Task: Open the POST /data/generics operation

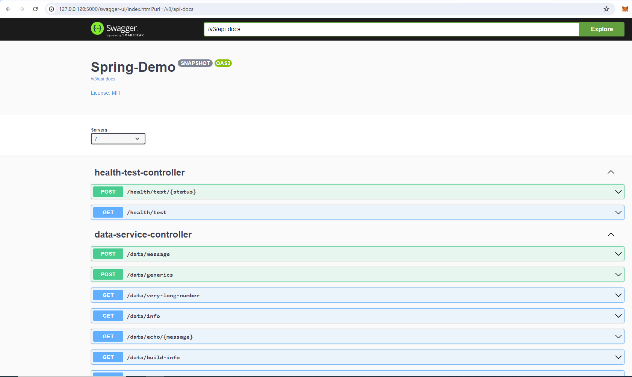Action: [x=150, y=275]
